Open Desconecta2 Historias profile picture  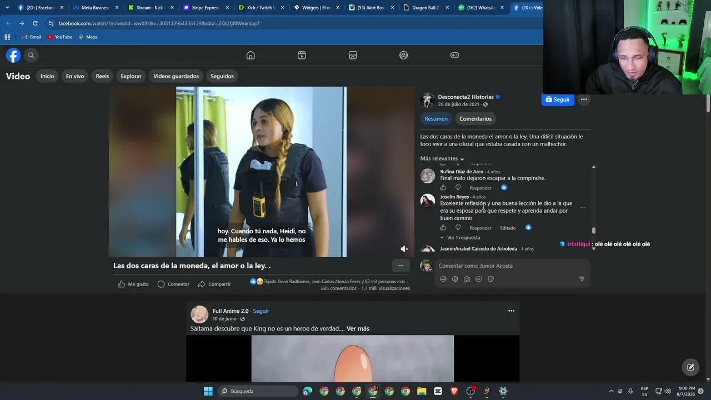(x=427, y=100)
